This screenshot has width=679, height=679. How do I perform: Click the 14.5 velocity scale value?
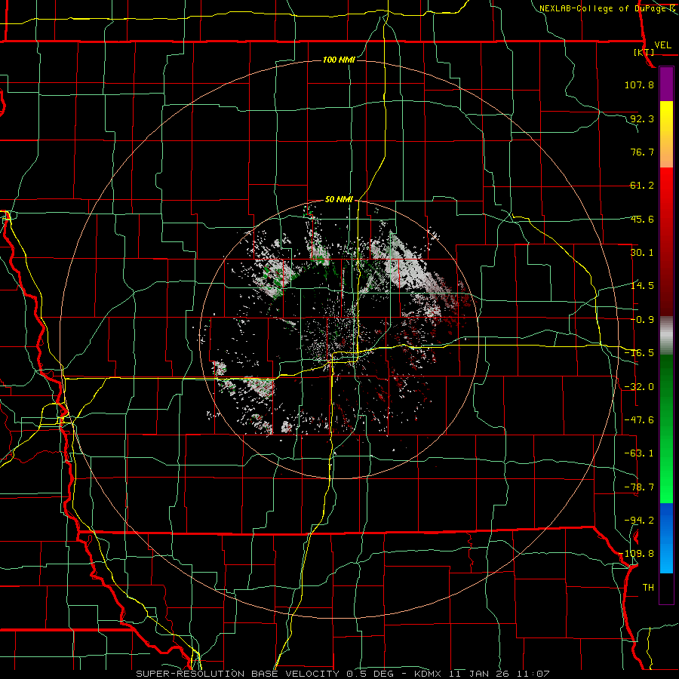(642, 286)
